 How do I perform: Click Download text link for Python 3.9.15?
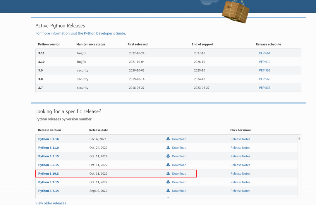click(179, 156)
